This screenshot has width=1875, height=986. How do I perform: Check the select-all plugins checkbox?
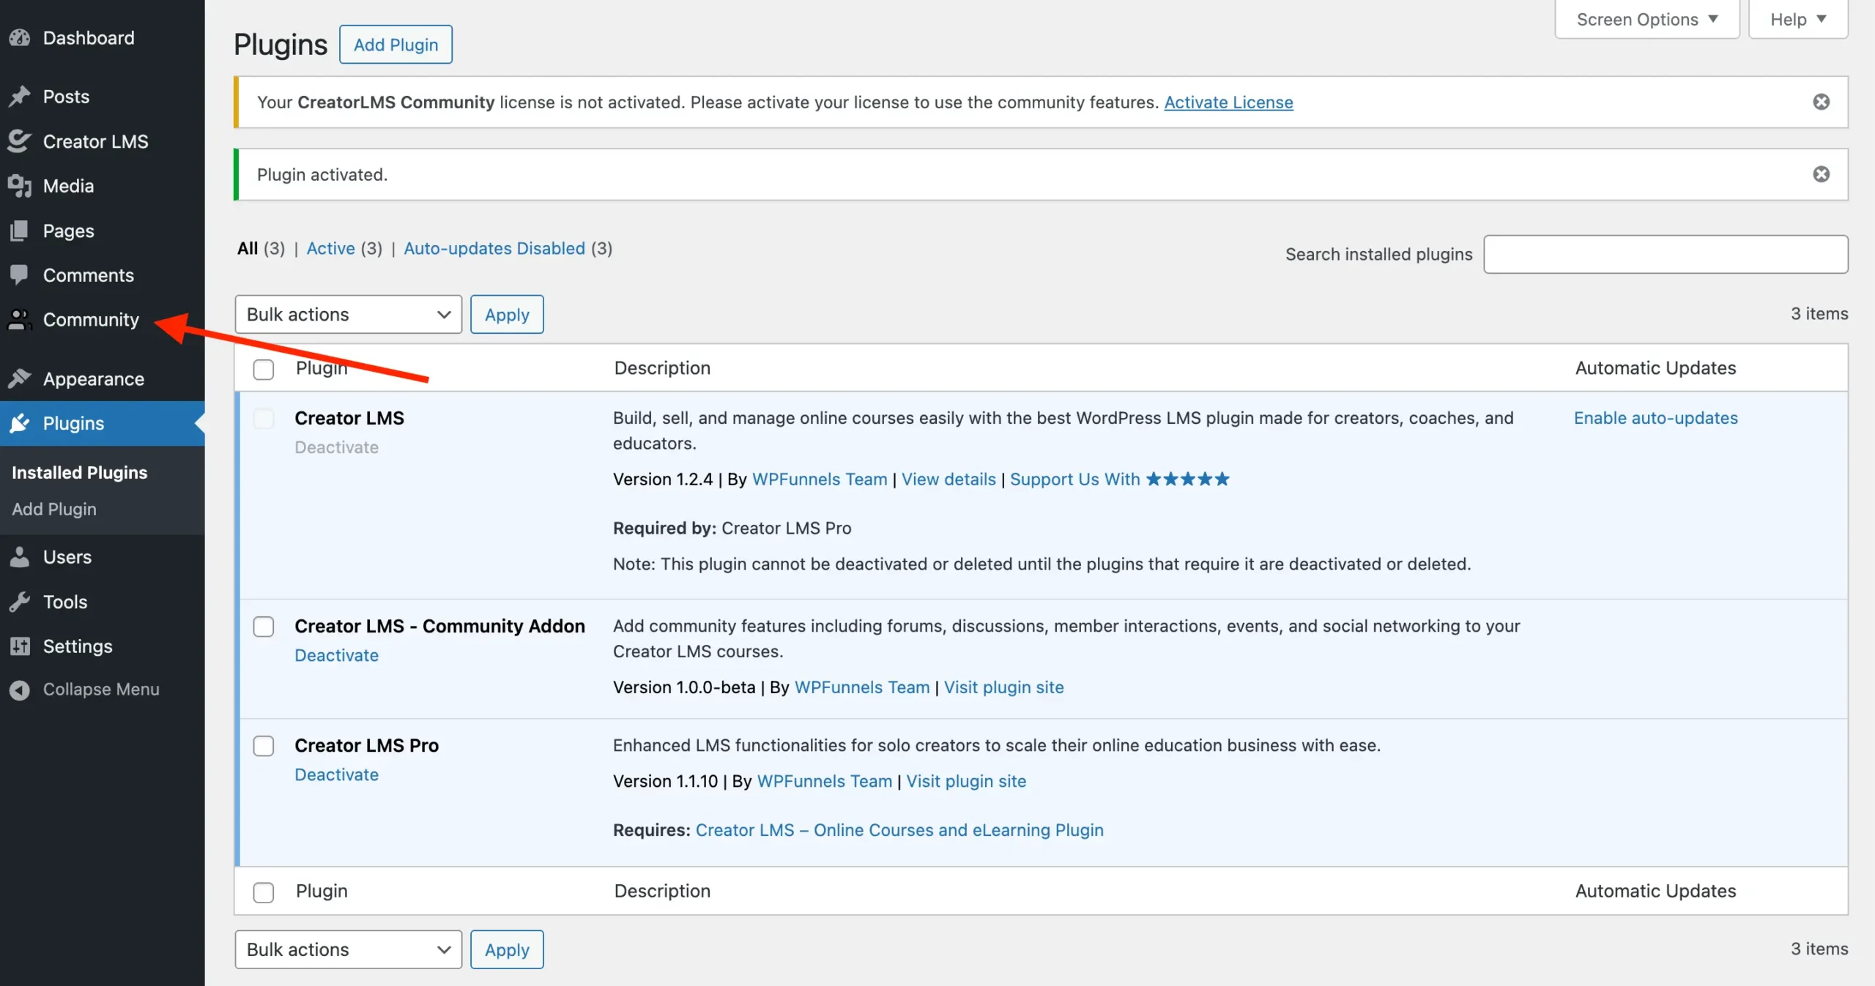coord(263,370)
